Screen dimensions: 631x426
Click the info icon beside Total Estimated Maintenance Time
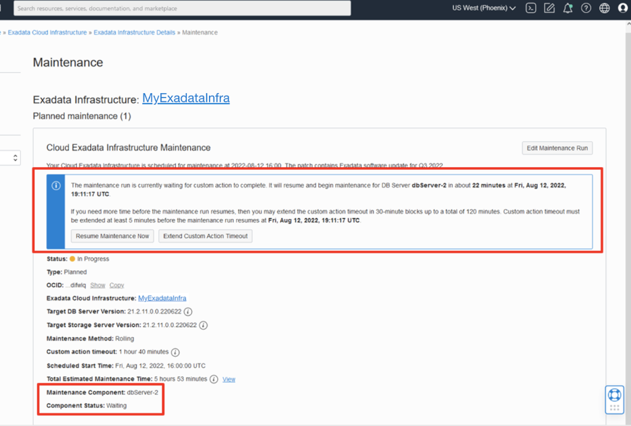click(214, 379)
